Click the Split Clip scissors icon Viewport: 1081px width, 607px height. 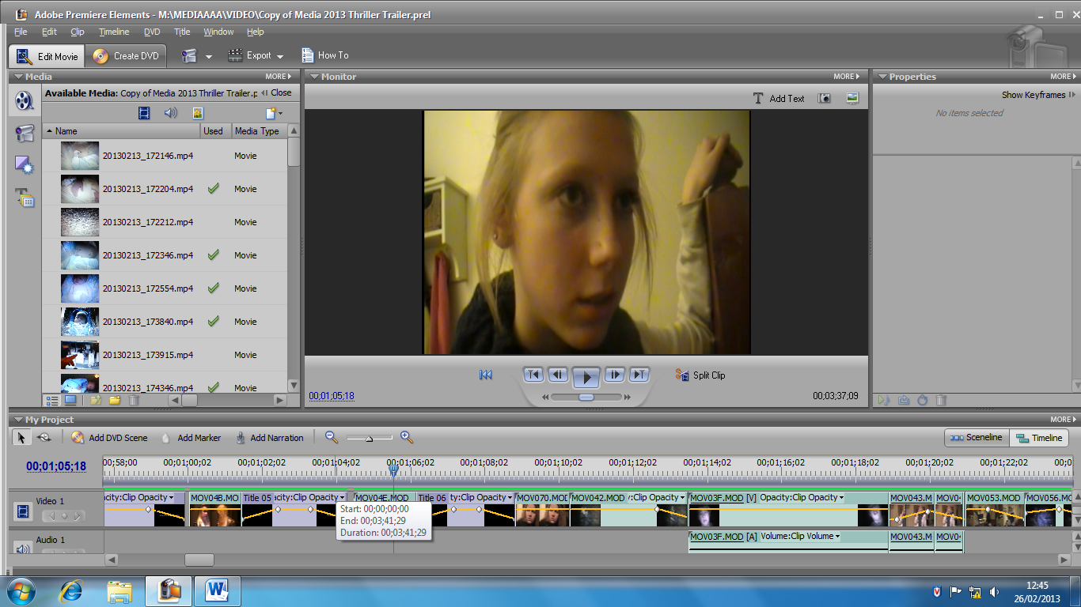pos(682,375)
